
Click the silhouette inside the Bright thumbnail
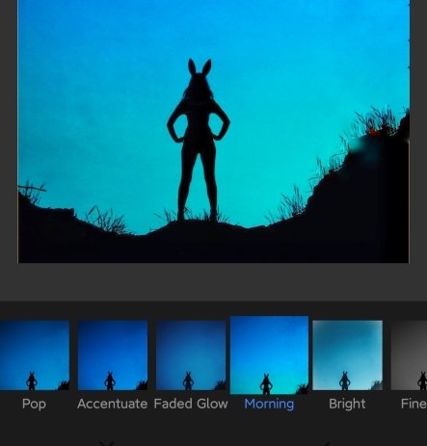[345, 380]
